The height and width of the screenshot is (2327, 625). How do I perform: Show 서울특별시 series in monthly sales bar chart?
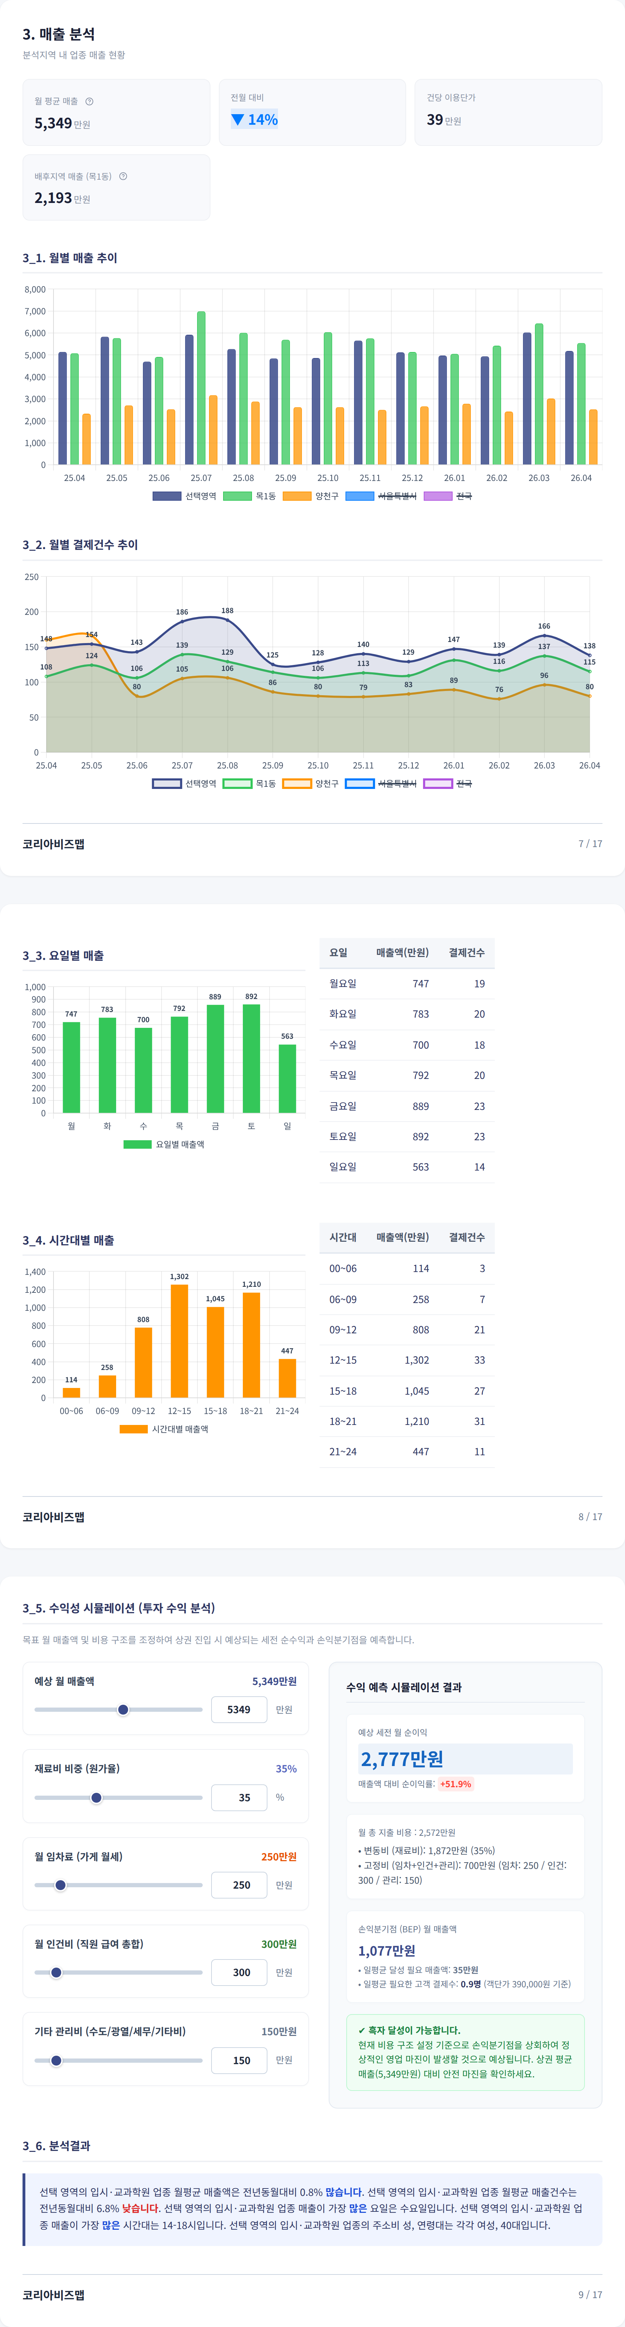381,496
